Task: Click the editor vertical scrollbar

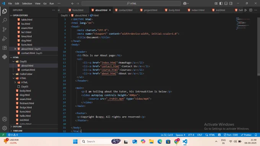Action: click(258, 46)
